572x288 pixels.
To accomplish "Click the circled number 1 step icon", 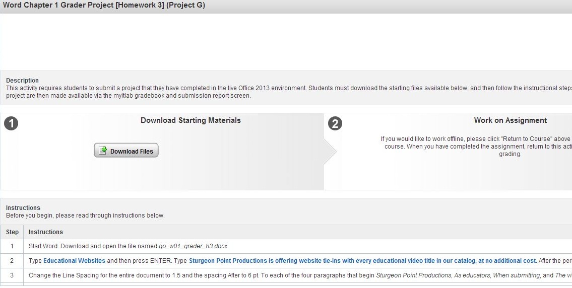I will click(x=11, y=123).
